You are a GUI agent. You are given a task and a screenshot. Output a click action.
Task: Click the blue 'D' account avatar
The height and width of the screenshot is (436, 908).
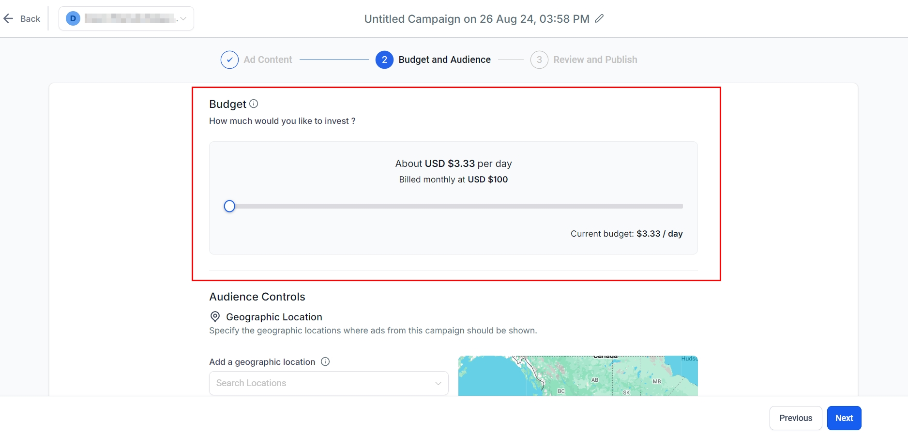(x=73, y=19)
